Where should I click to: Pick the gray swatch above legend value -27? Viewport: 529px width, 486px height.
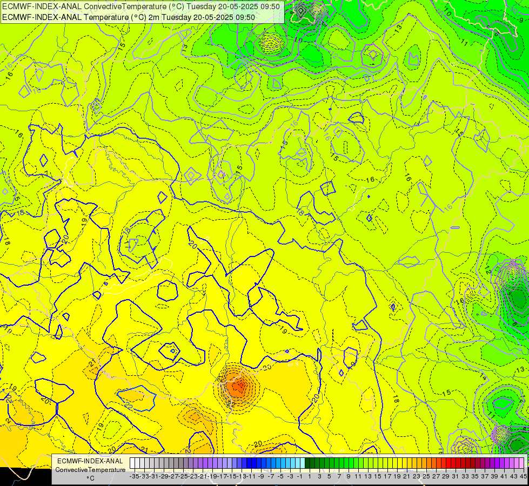tap(171, 463)
